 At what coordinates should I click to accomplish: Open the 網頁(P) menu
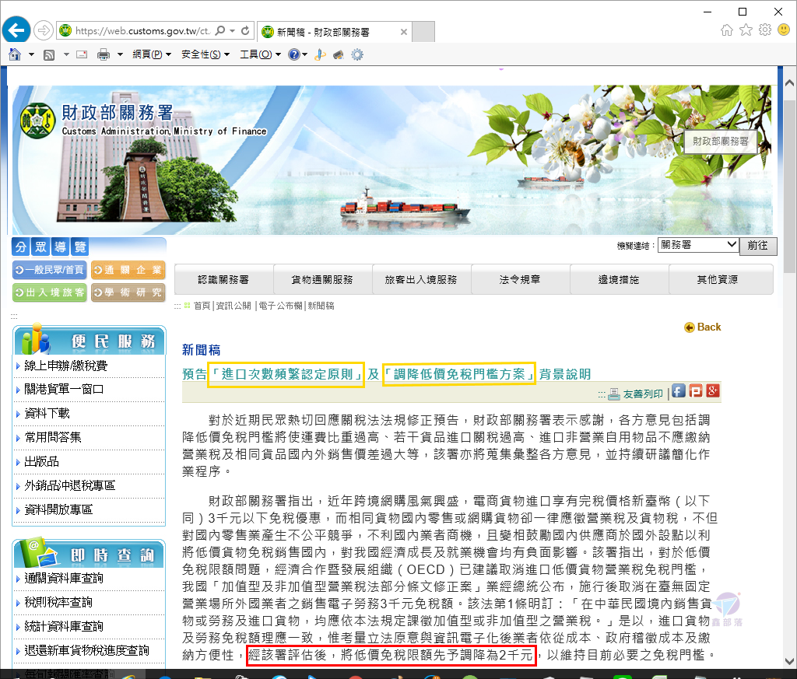pos(152,54)
